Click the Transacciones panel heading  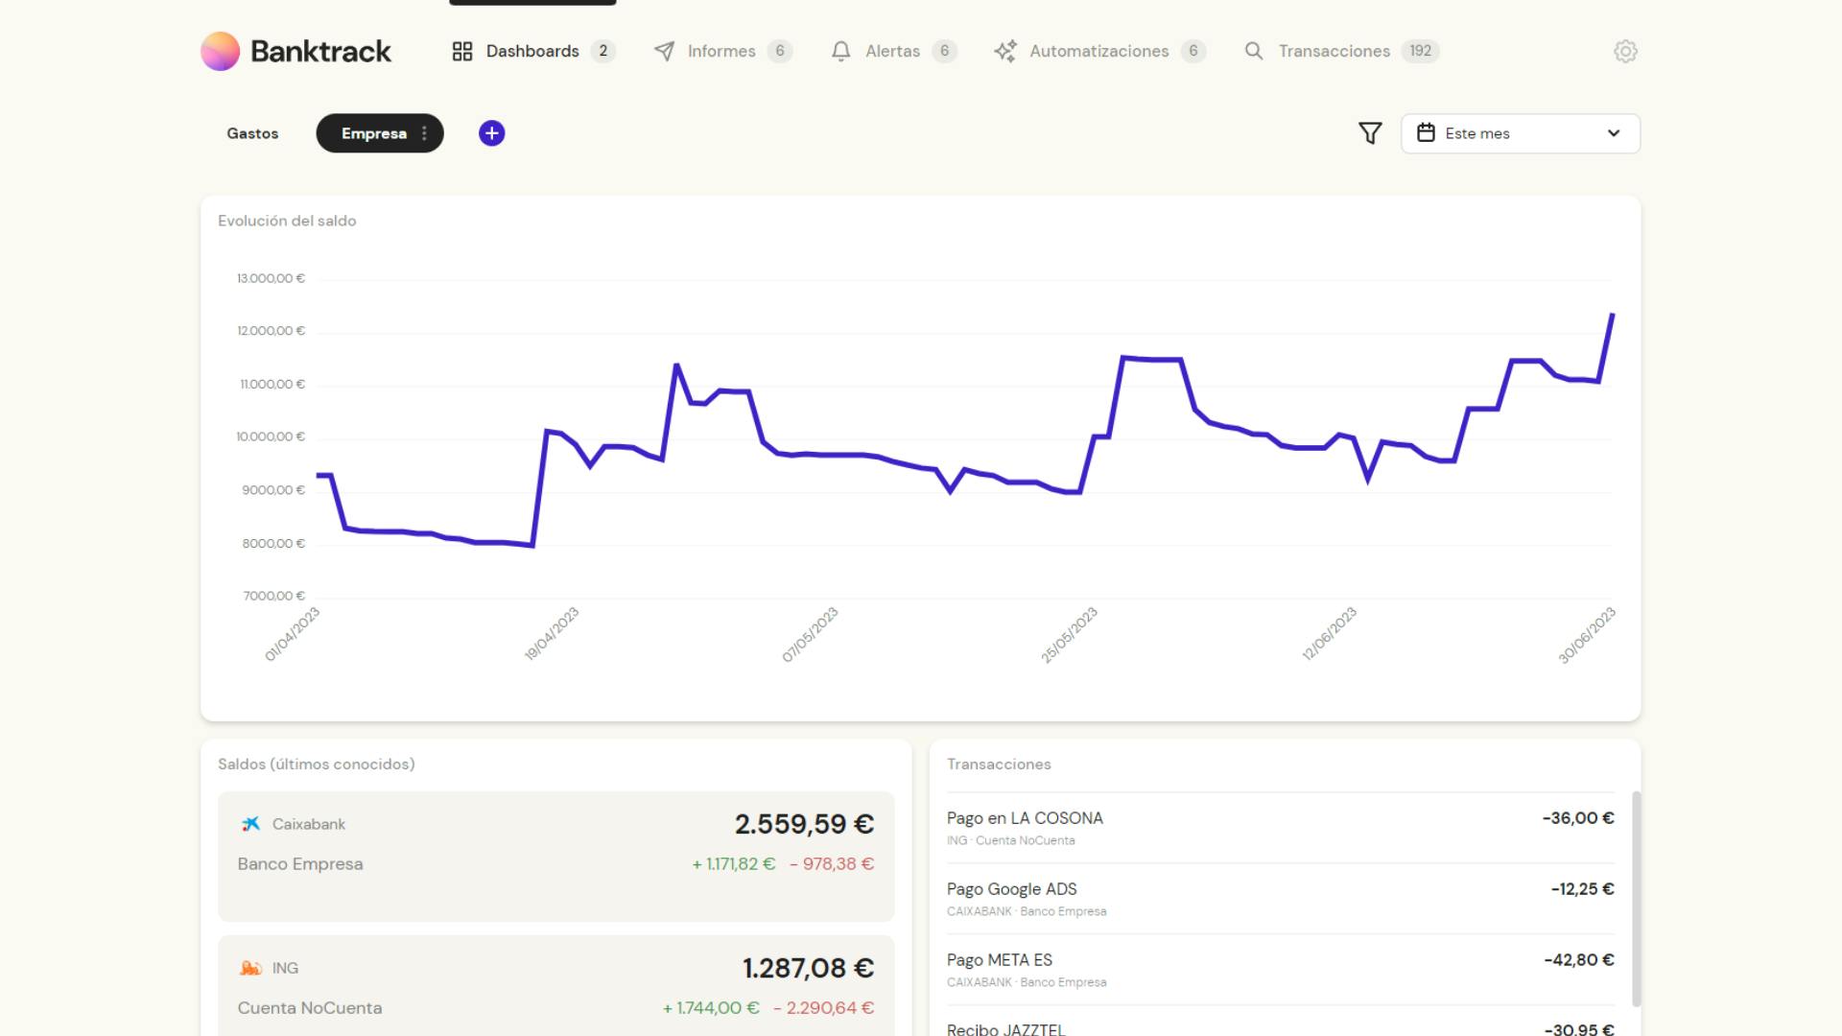[x=999, y=765]
